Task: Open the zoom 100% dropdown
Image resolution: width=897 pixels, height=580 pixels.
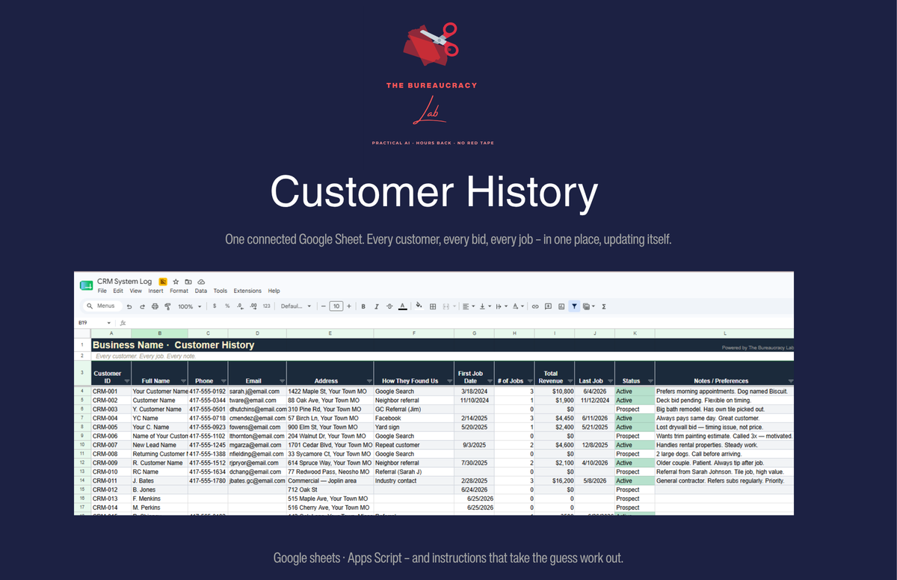Action: pos(189,306)
